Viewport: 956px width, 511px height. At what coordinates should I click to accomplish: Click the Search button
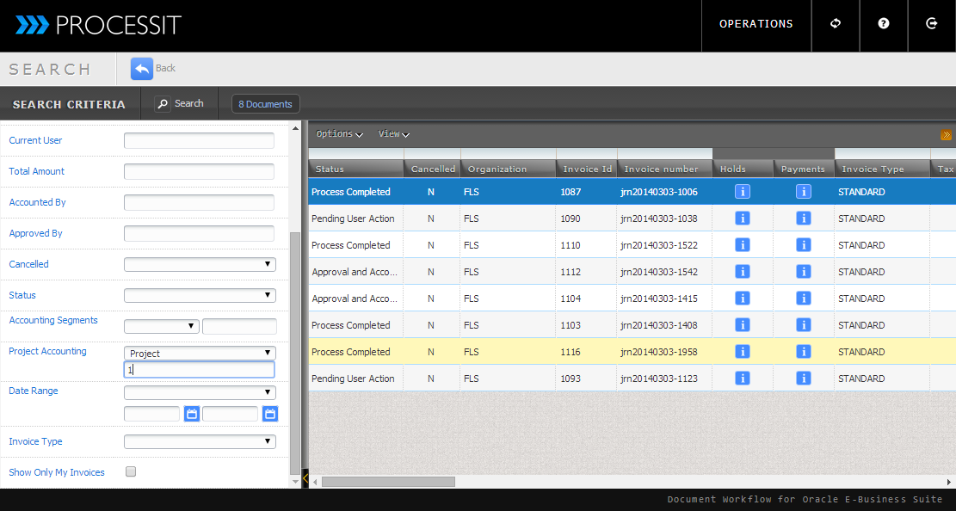(180, 104)
